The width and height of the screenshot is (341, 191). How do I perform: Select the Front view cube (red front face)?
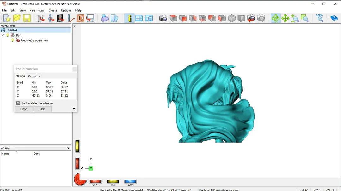pos(183,18)
